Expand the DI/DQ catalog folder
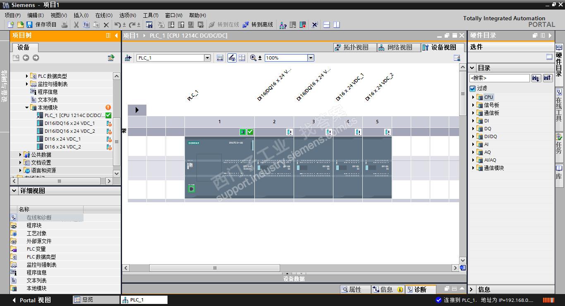 pyautogui.click(x=473, y=136)
